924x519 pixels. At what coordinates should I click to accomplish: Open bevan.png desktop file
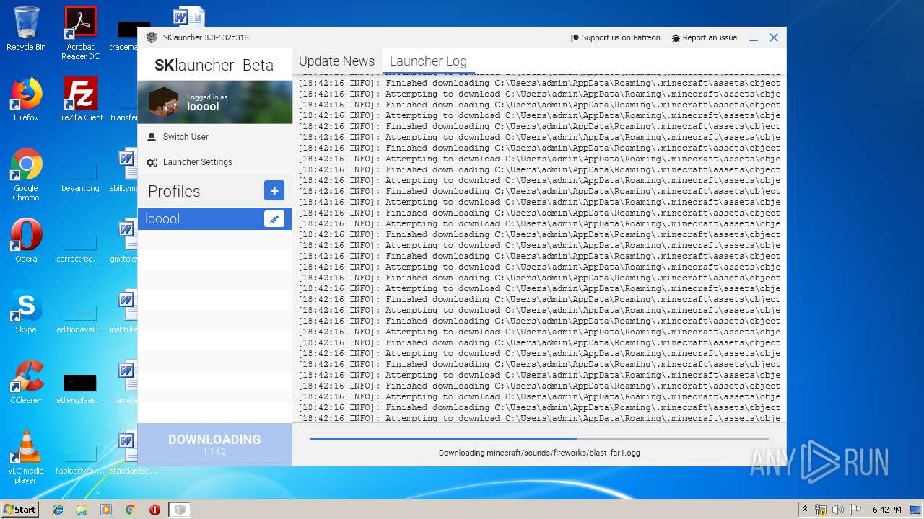tap(80, 175)
